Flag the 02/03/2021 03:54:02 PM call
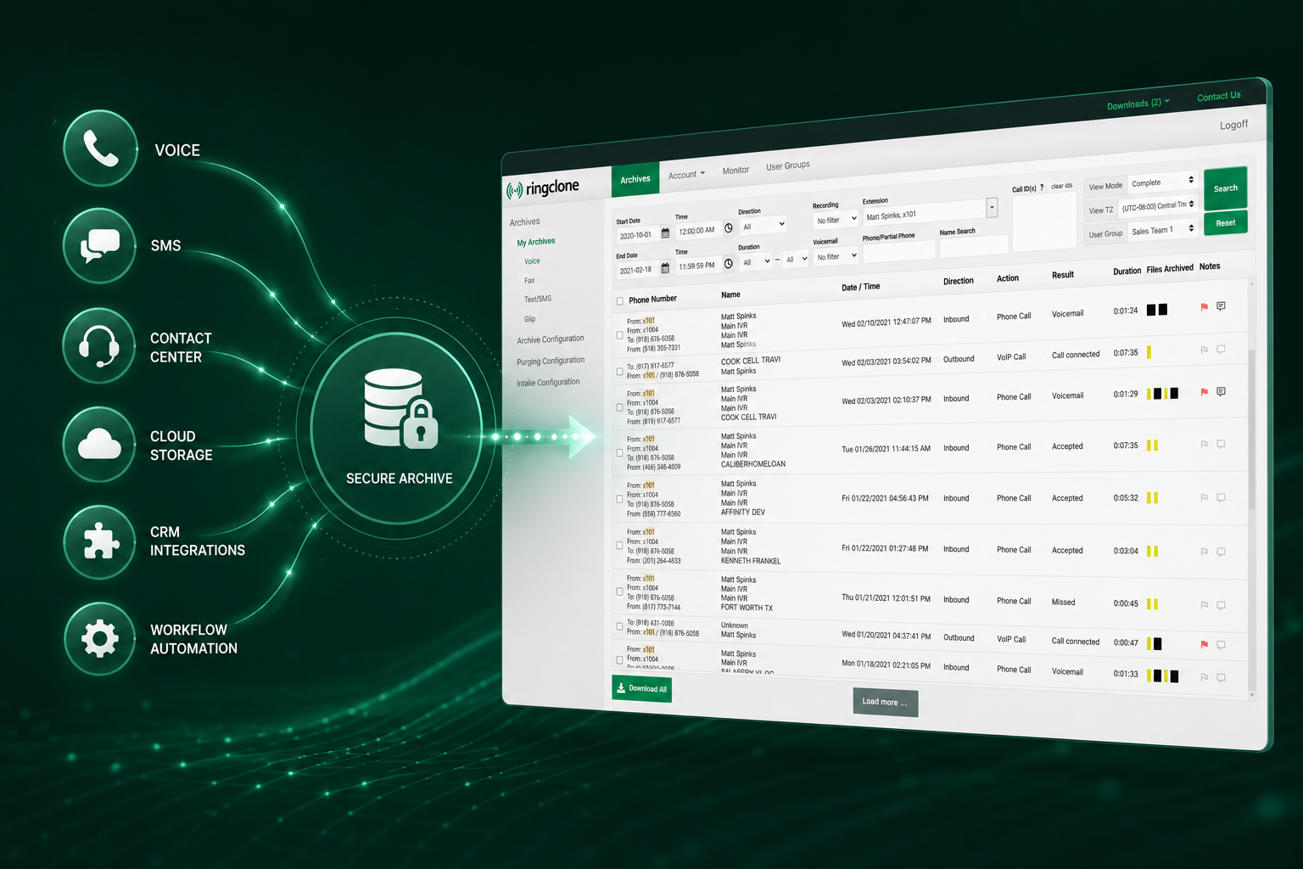 1204,350
